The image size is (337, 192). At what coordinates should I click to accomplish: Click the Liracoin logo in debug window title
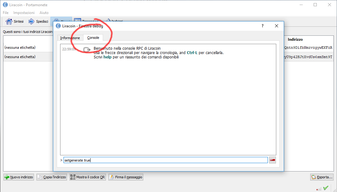tap(58, 26)
